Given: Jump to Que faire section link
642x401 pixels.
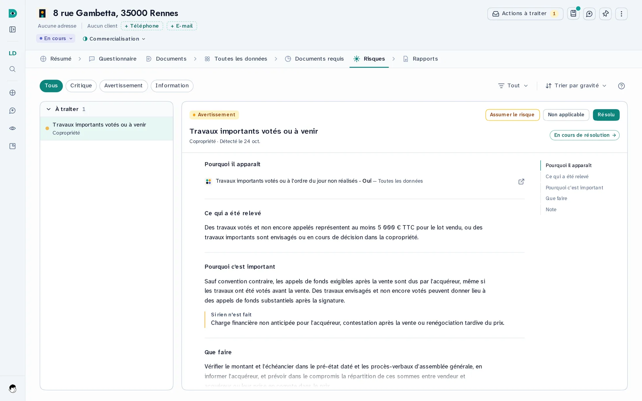Looking at the screenshot, I should pos(556,199).
